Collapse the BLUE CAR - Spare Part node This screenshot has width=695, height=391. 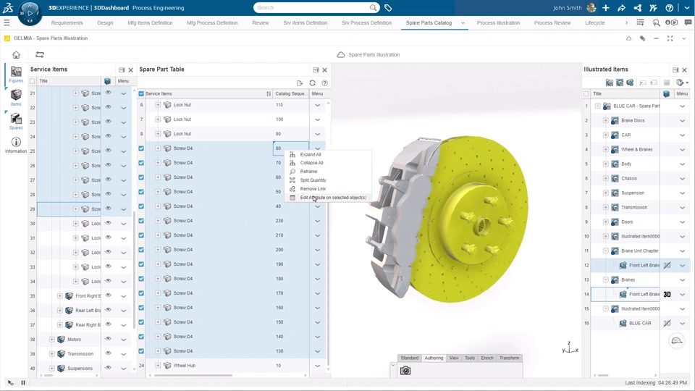click(x=597, y=106)
